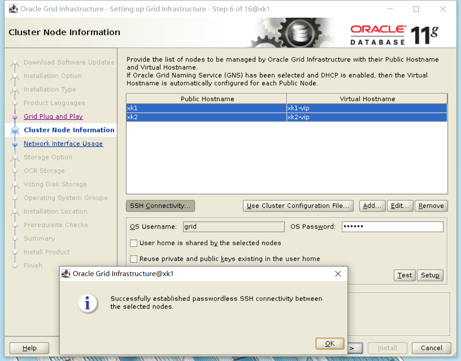461x361 pixels.
Task: Click the Network Interface Usage step marker
Action: (15, 144)
